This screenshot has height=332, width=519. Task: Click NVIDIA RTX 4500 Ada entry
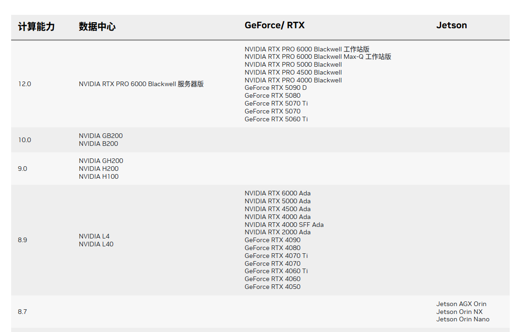(278, 209)
